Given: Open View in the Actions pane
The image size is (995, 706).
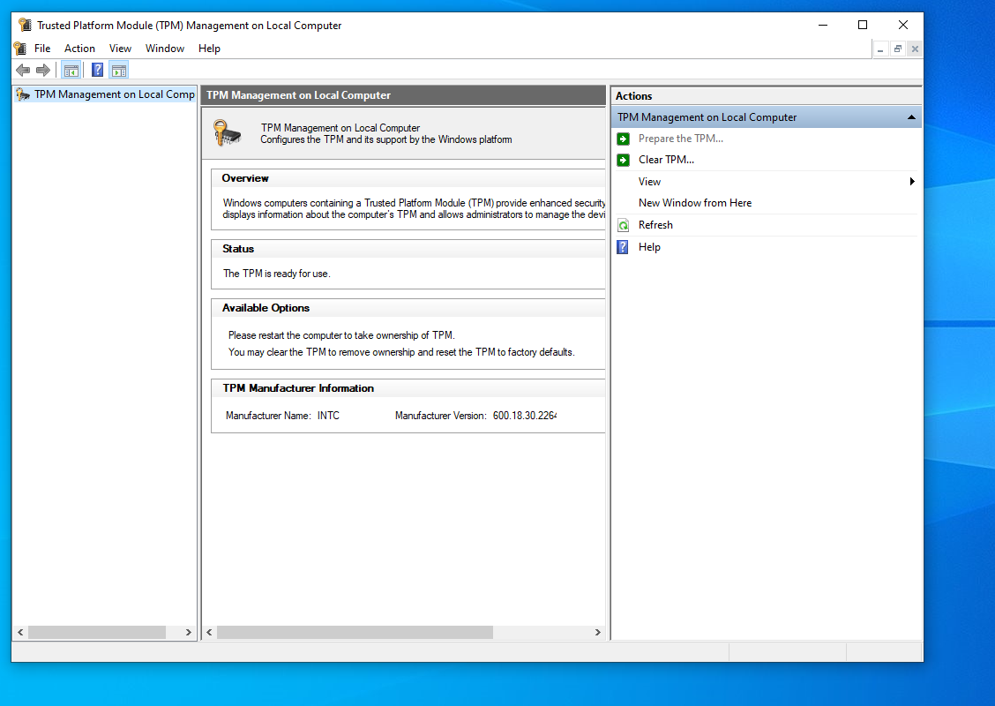Looking at the screenshot, I should pos(649,182).
